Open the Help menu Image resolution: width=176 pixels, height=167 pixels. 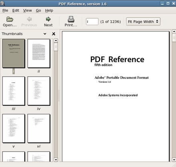click(x=49, y=10)
